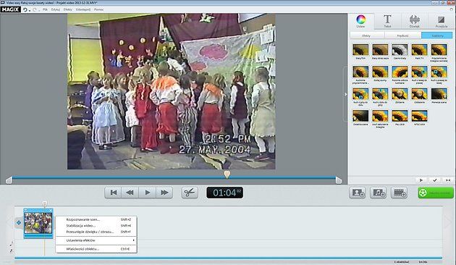Click the green finish movie button

click(x=436, y=193)
